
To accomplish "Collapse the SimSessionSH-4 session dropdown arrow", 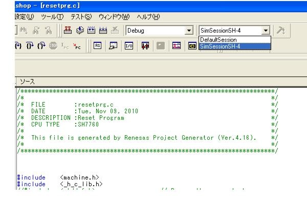I will click(266, 31).
